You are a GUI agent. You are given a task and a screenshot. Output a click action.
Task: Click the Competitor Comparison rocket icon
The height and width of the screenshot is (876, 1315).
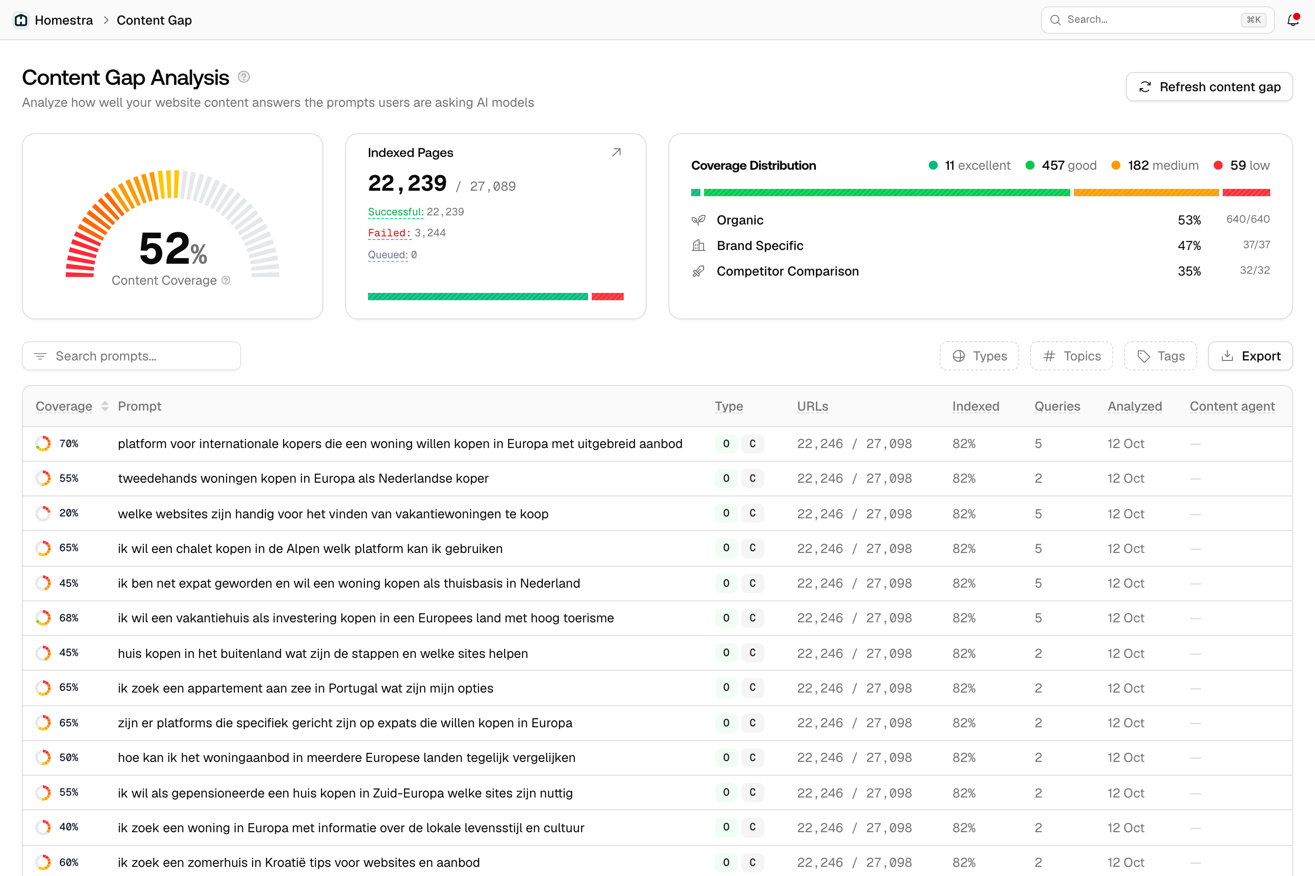[698, 271]
